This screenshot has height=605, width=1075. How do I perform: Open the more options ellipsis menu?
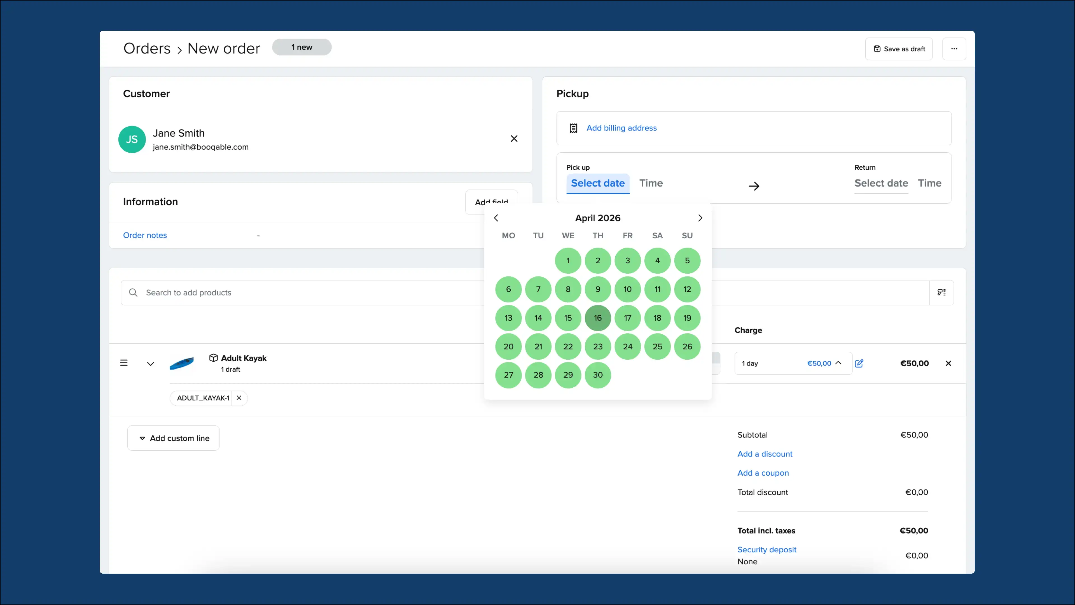954,48
